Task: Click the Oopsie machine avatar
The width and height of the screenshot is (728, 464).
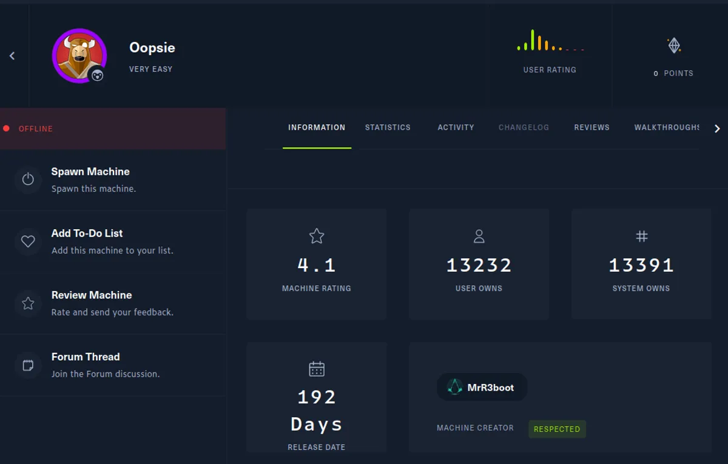Action: click(x=79, y=55)
